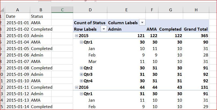Collapse Qtr1 under 2016
This screenshot has height=110, width=217.
click(81, 94)
